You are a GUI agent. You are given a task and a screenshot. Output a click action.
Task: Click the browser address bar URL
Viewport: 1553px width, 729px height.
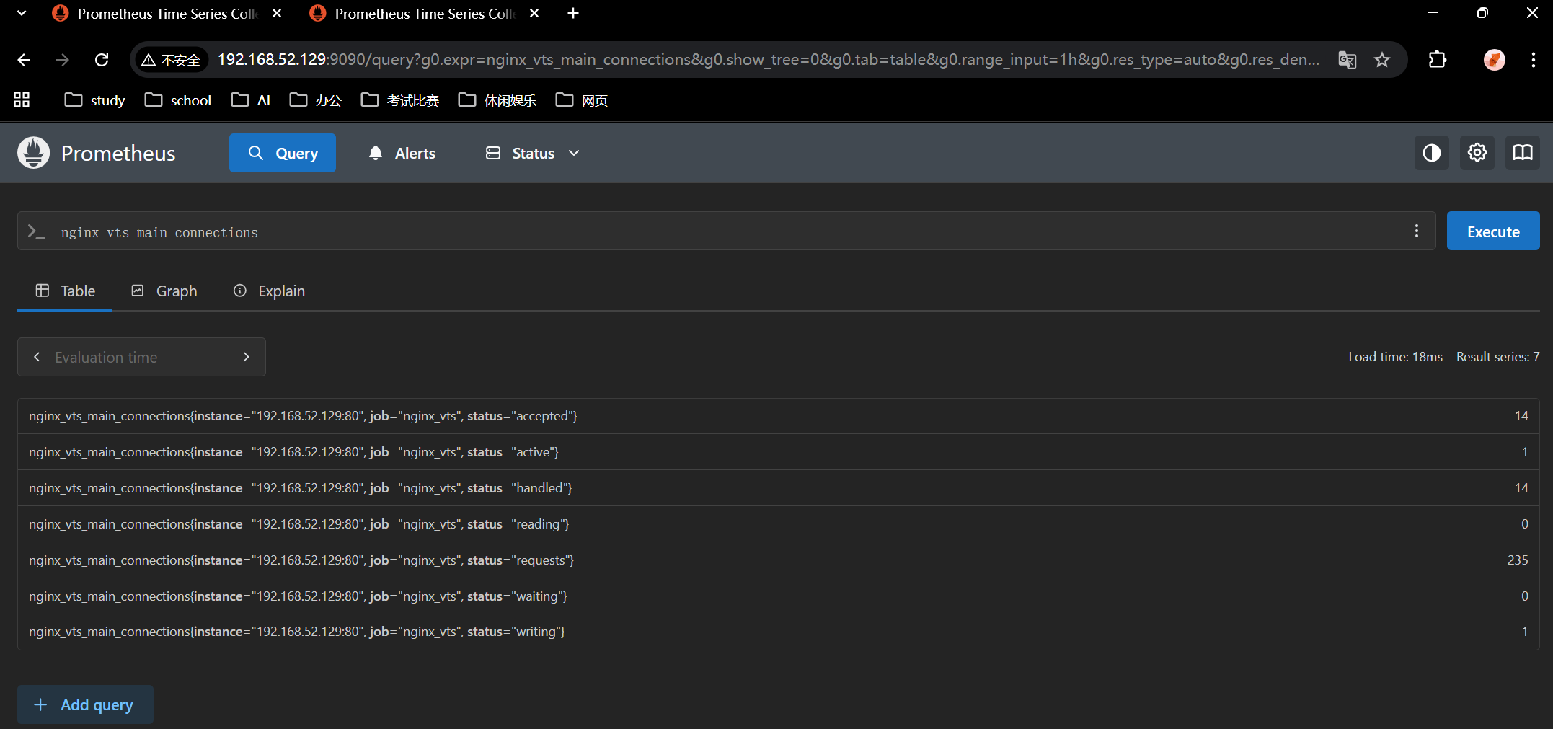point(769,60)
